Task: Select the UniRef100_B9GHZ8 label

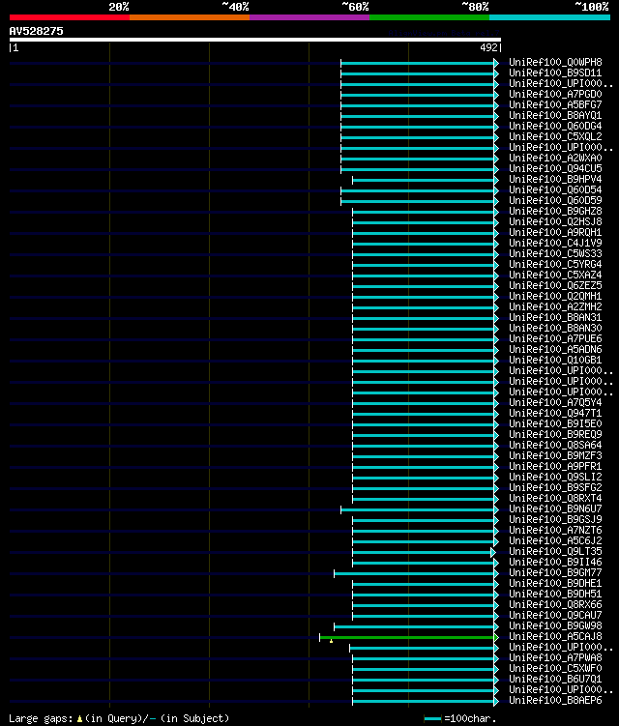Action: 555,211
